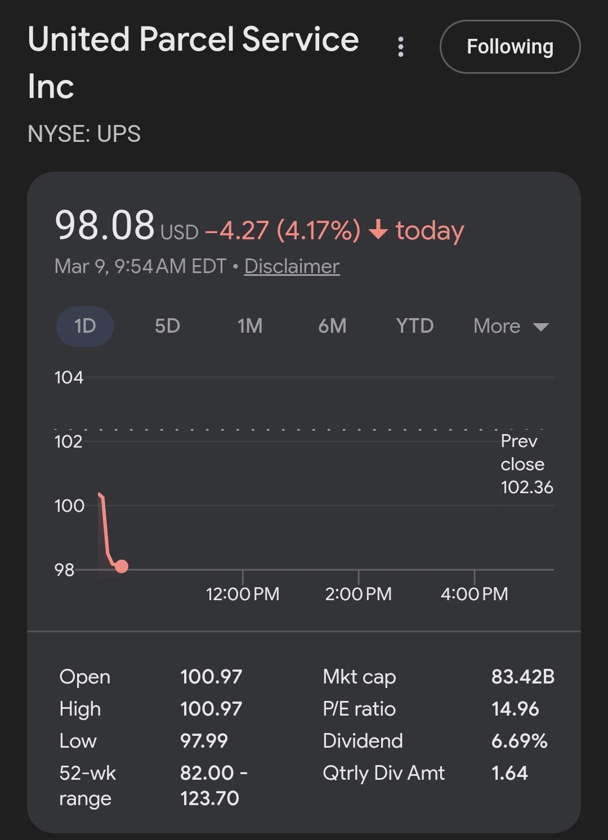Tap the 98.08 current price value
This screenshot has height=840, width=608.
point(105,225)
